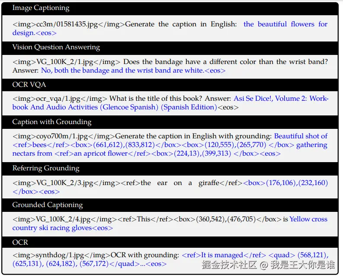Click the 'No, both the bandage' answer text
This screenshot has height=278, width=343.
pyautogui.click(x=75, y=70)
